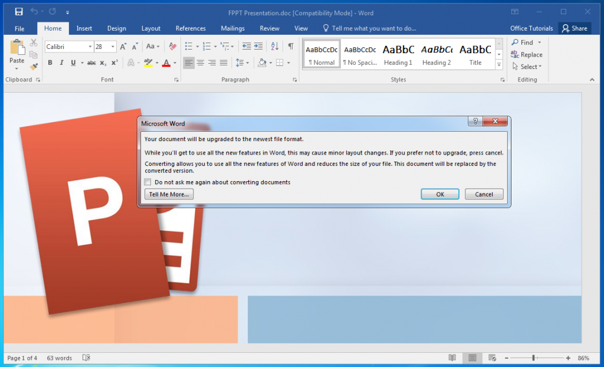Select the Format Painter icon
604x367 pixels.
33,66
